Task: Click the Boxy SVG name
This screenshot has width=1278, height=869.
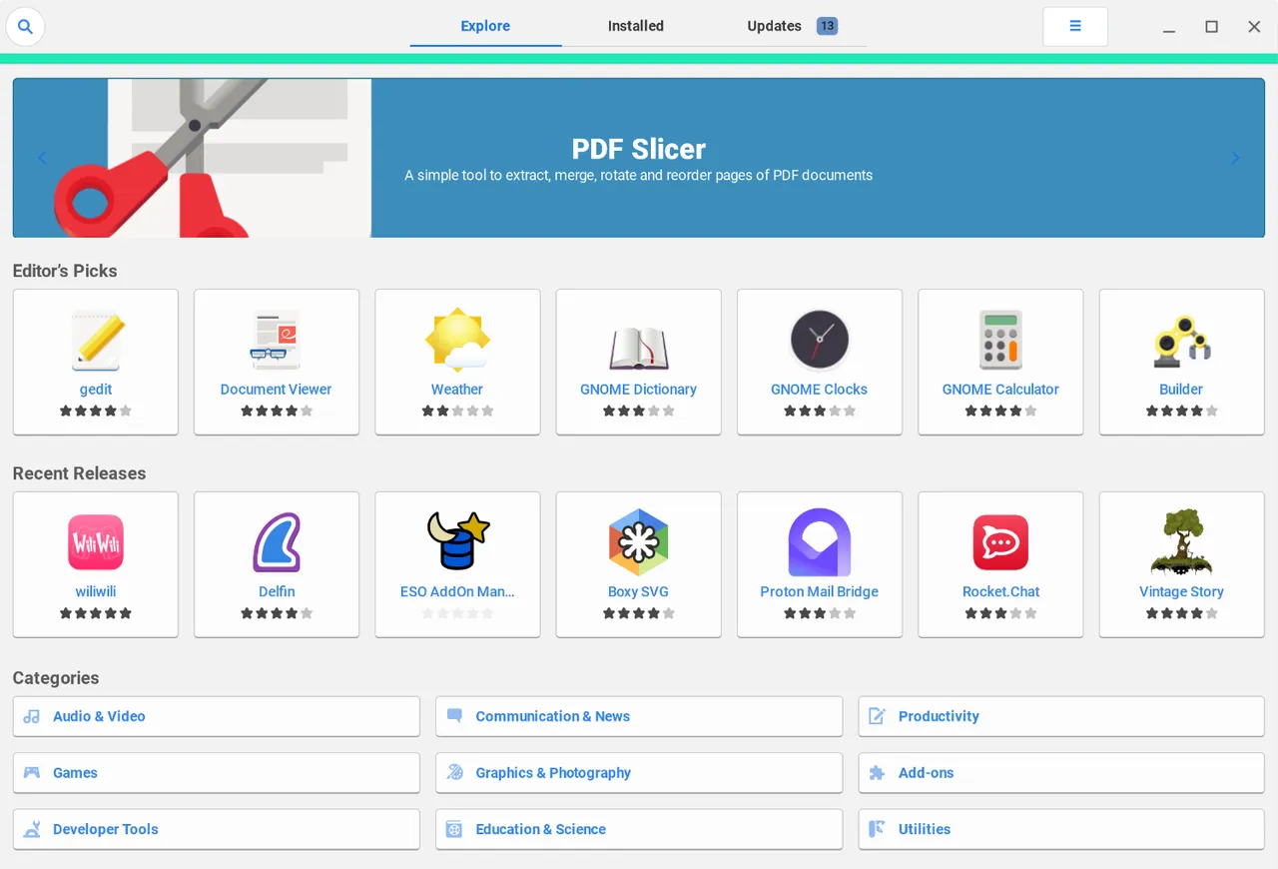Action: click(x=639, y=591)
